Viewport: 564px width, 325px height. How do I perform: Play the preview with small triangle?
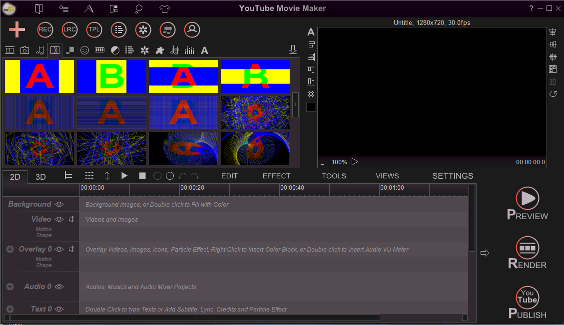(355, 162)
